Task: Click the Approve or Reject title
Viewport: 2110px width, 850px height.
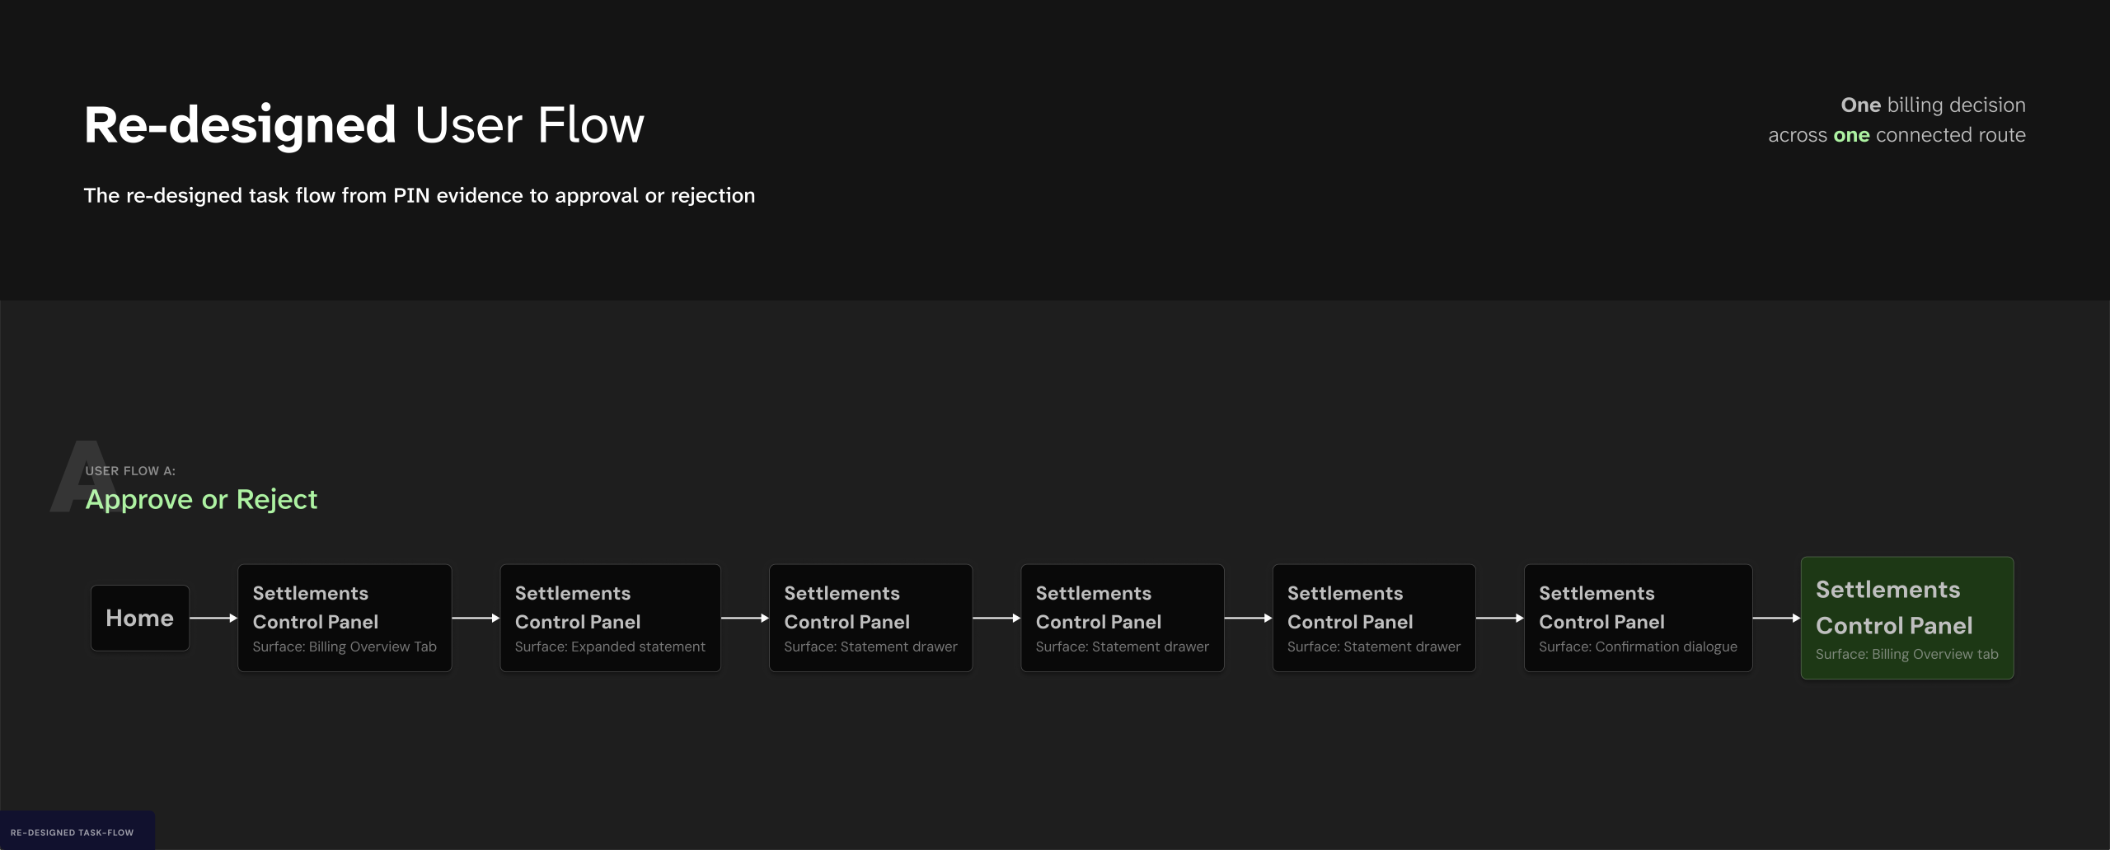Action: 201,499
